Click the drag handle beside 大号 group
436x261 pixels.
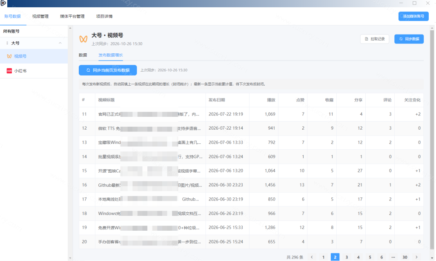(x=7, y=43)
